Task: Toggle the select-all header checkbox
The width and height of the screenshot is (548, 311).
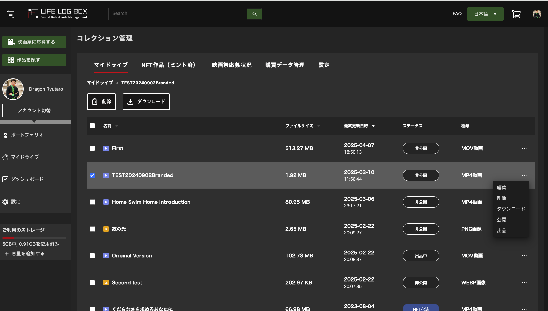Action: pos(92,126)
